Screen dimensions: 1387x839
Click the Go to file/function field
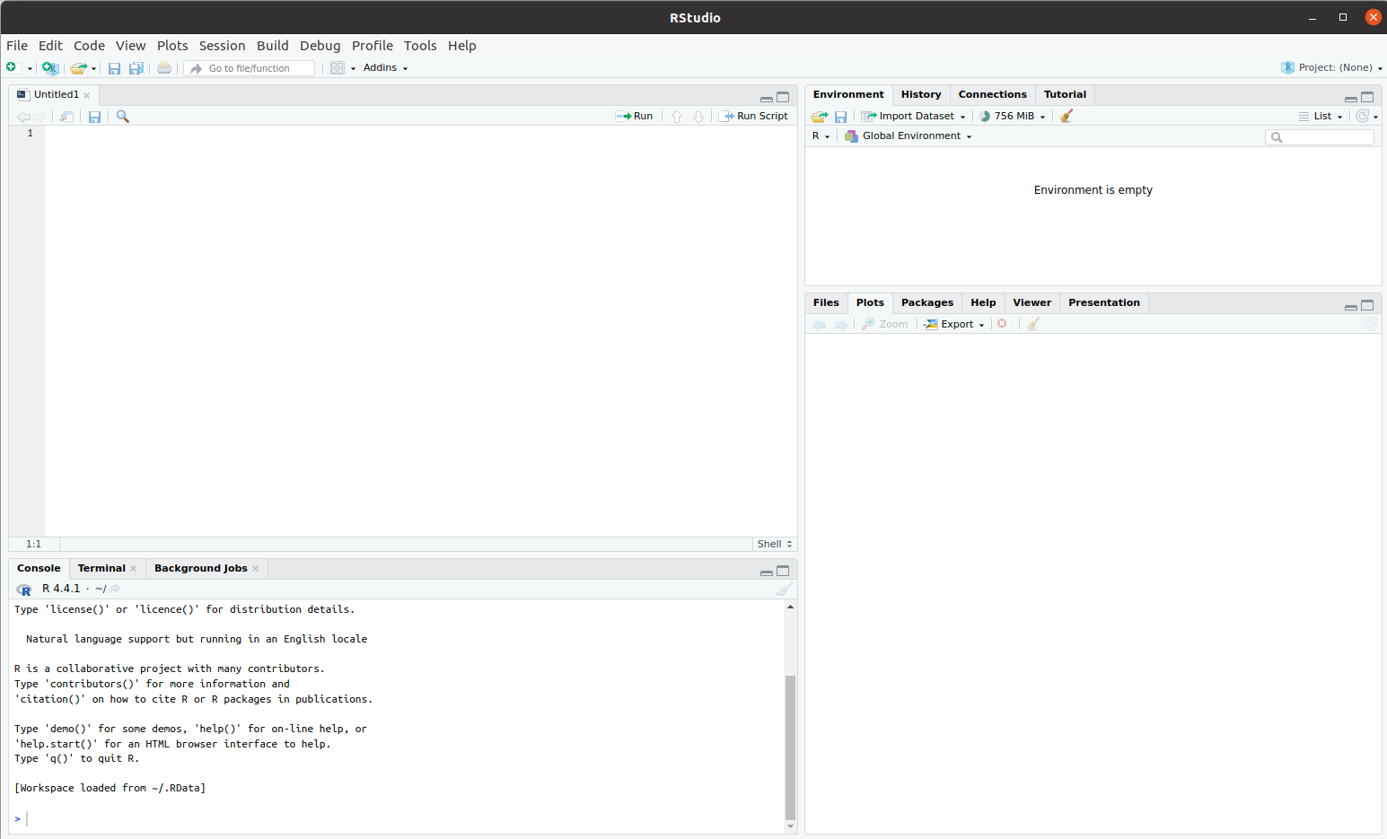[250, 68]
